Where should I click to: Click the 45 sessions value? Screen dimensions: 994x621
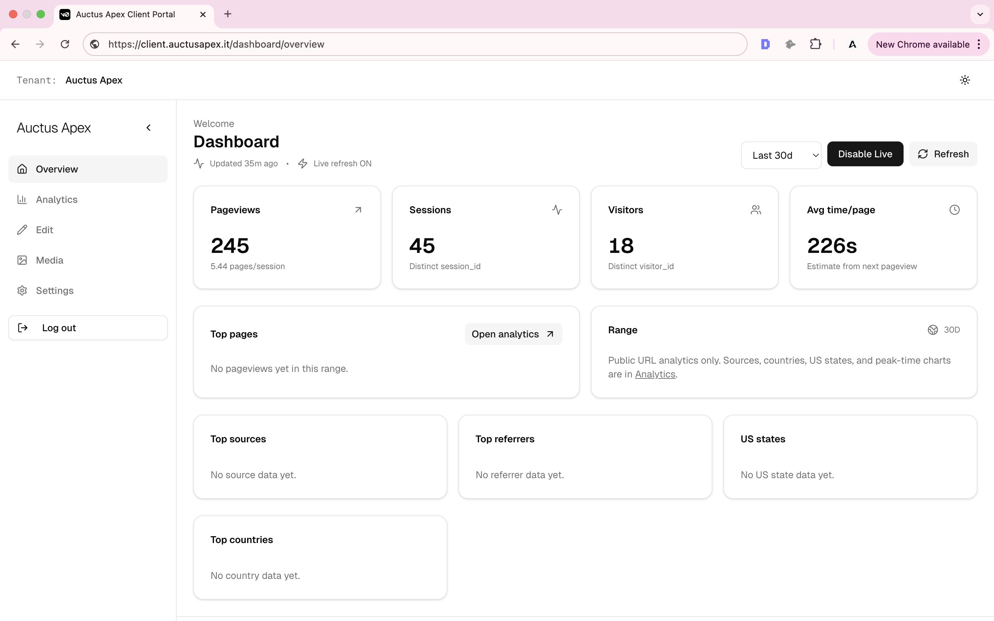point(422,246)
